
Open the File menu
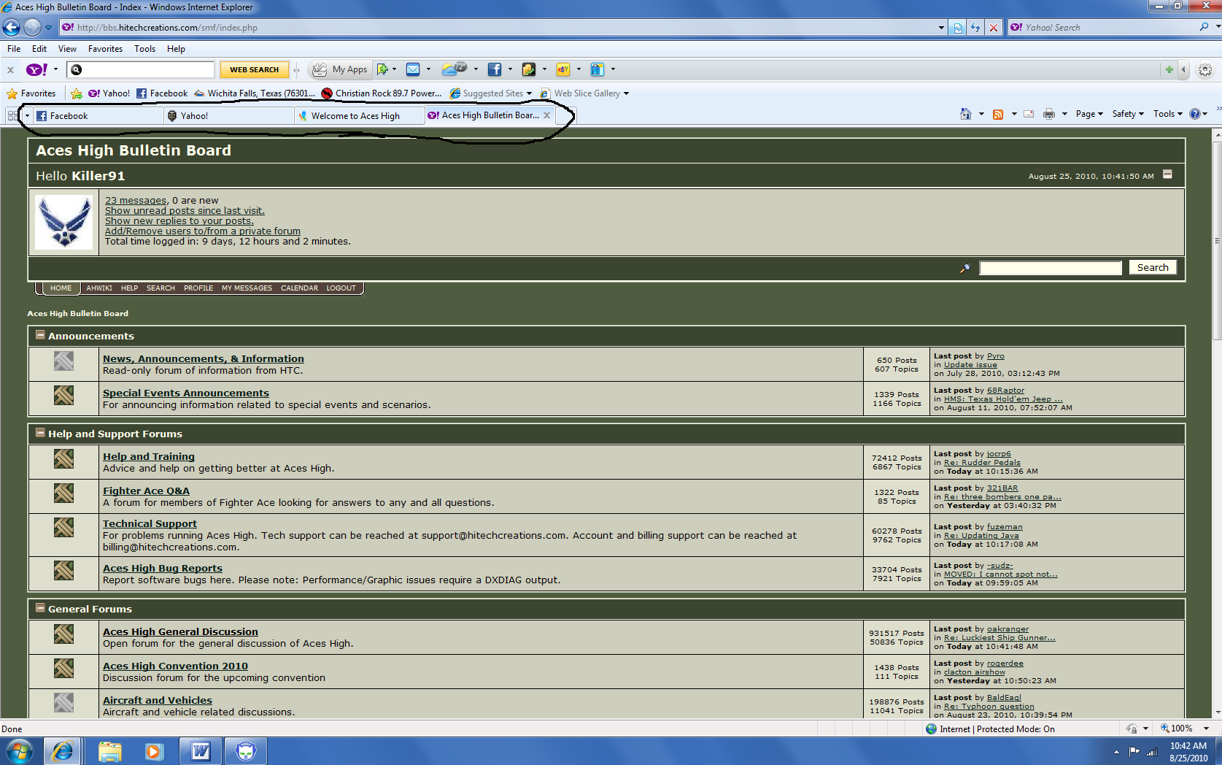click(x=14, y=49)
